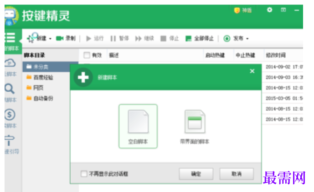Image resolution: width=314 pixels, height=192 pixels.
Task: Click the 描述 column header
Action: click(x=114, y=55)
